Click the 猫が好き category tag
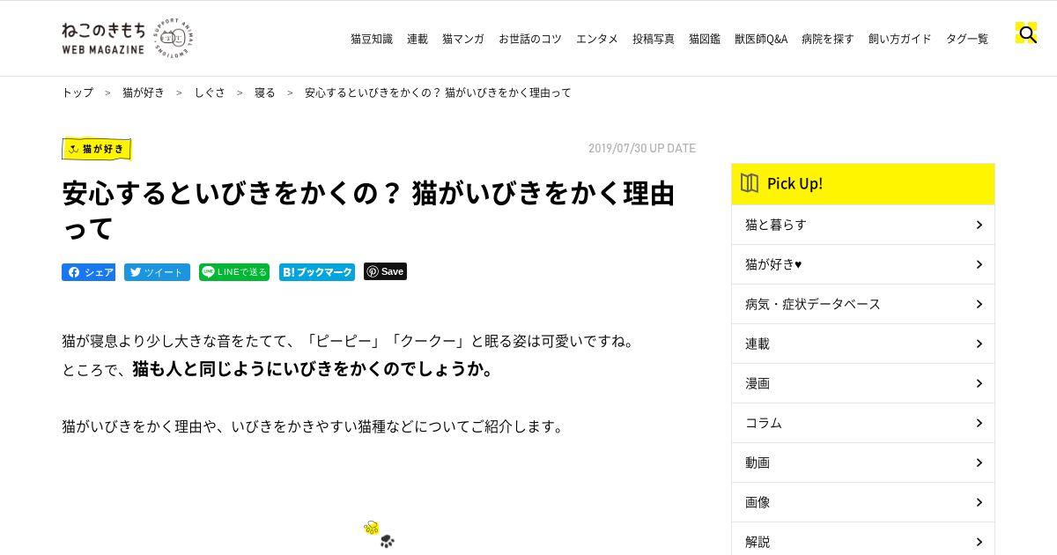The image size is (1057, 555). point(97,149)
